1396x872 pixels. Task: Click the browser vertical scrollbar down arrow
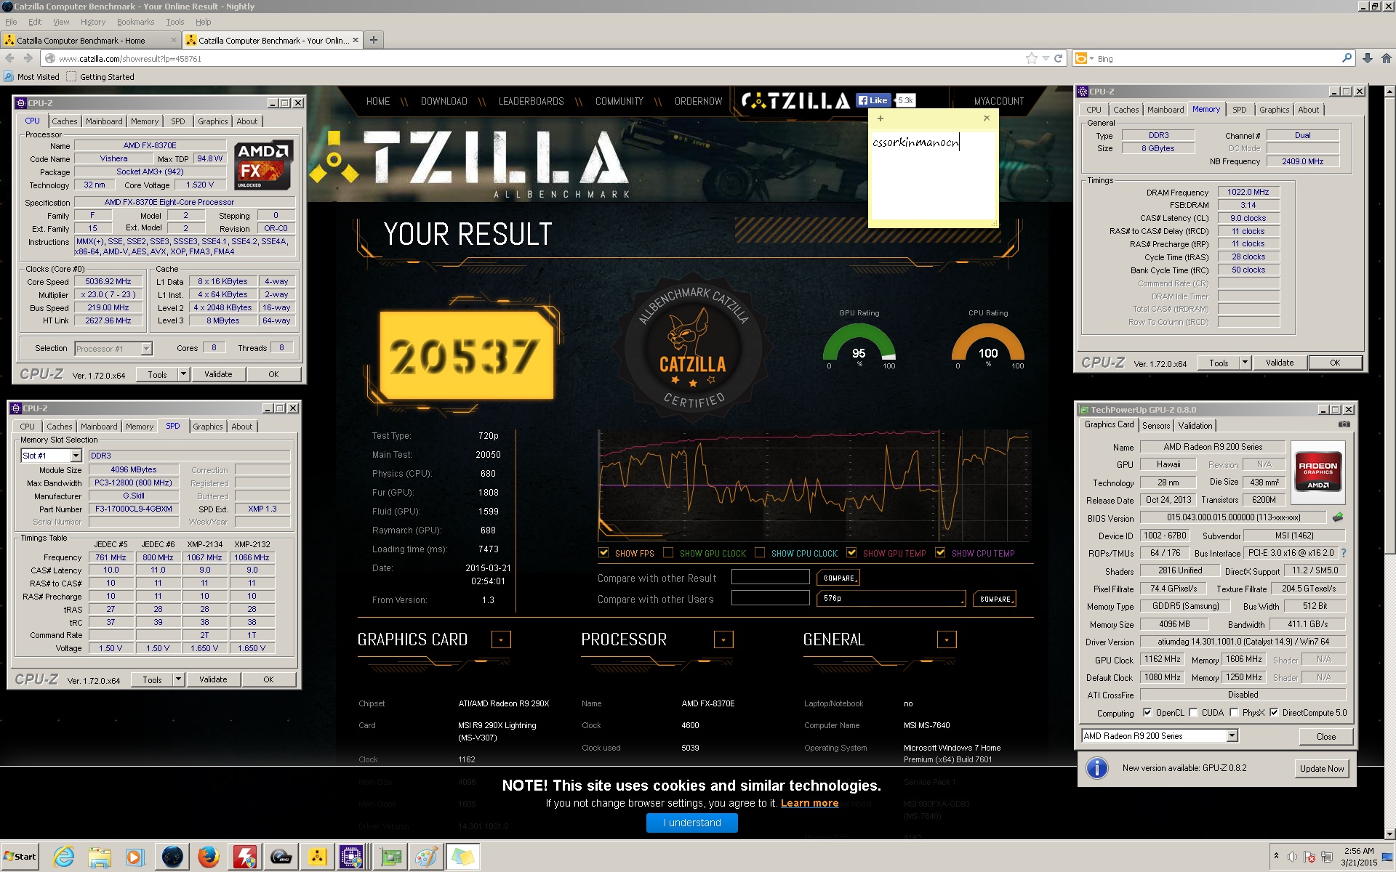tap(1389, 834)
